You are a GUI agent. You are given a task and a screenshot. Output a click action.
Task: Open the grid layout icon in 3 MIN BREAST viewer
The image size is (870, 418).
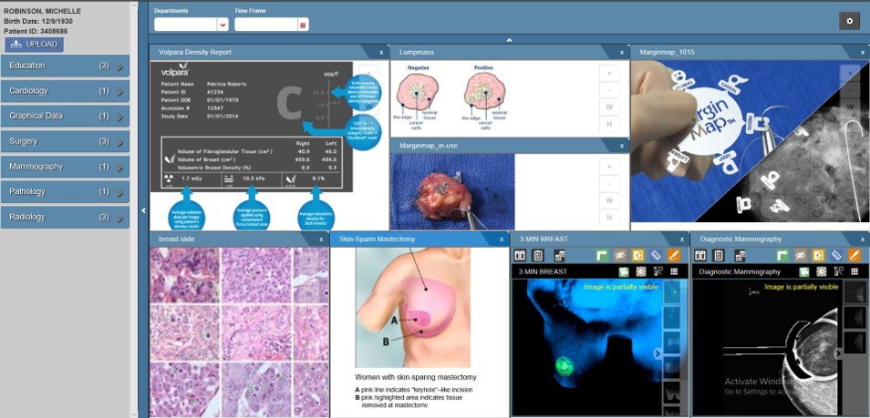pos(674,271)
